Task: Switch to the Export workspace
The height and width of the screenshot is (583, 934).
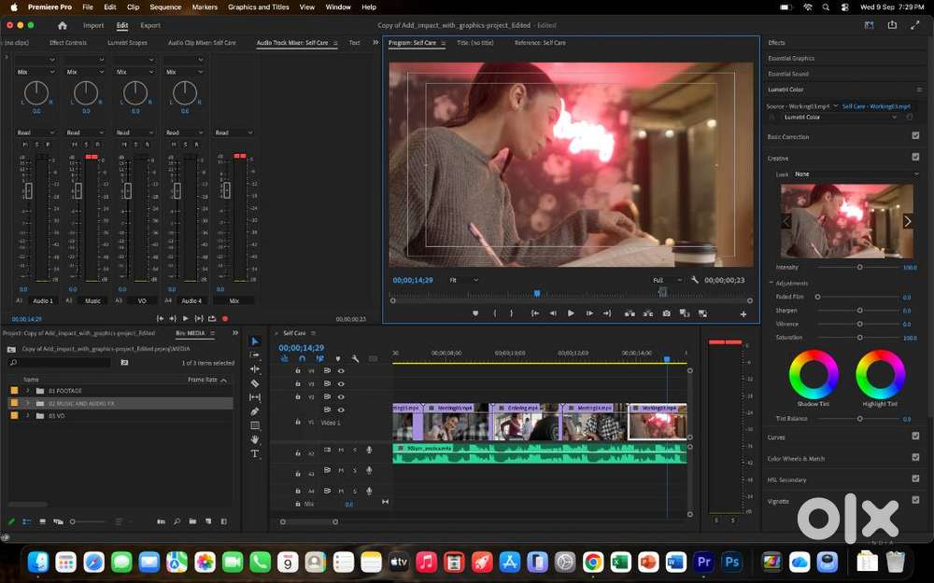Action: click(x=150, y=25)
